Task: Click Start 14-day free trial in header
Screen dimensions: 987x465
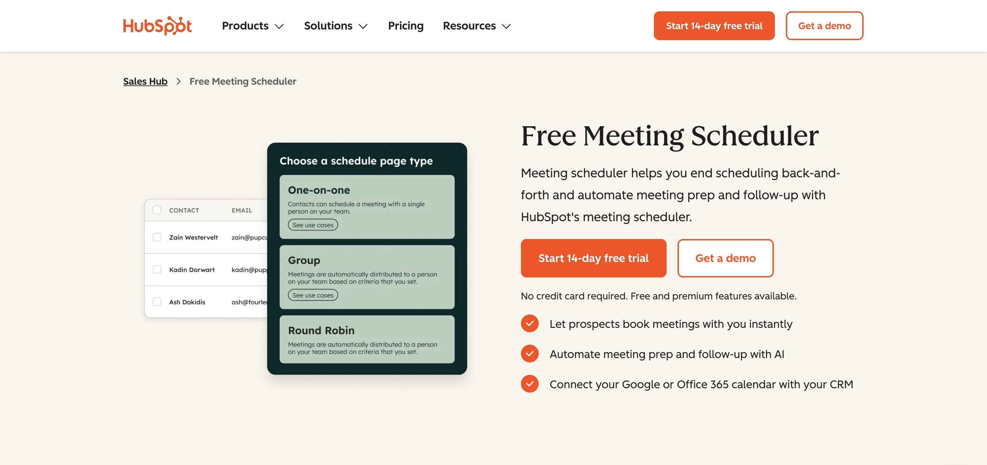Action: 714,26
